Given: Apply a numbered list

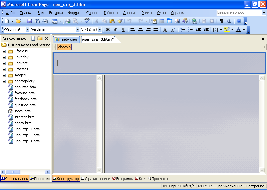Looking at the screenshot, I should 183,30.
